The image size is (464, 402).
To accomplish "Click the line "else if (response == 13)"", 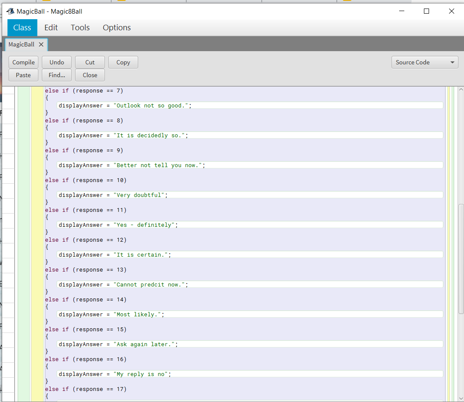I will coord(86,270).
